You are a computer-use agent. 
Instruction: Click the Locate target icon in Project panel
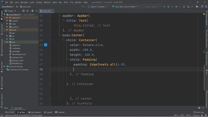pos(23,11)
